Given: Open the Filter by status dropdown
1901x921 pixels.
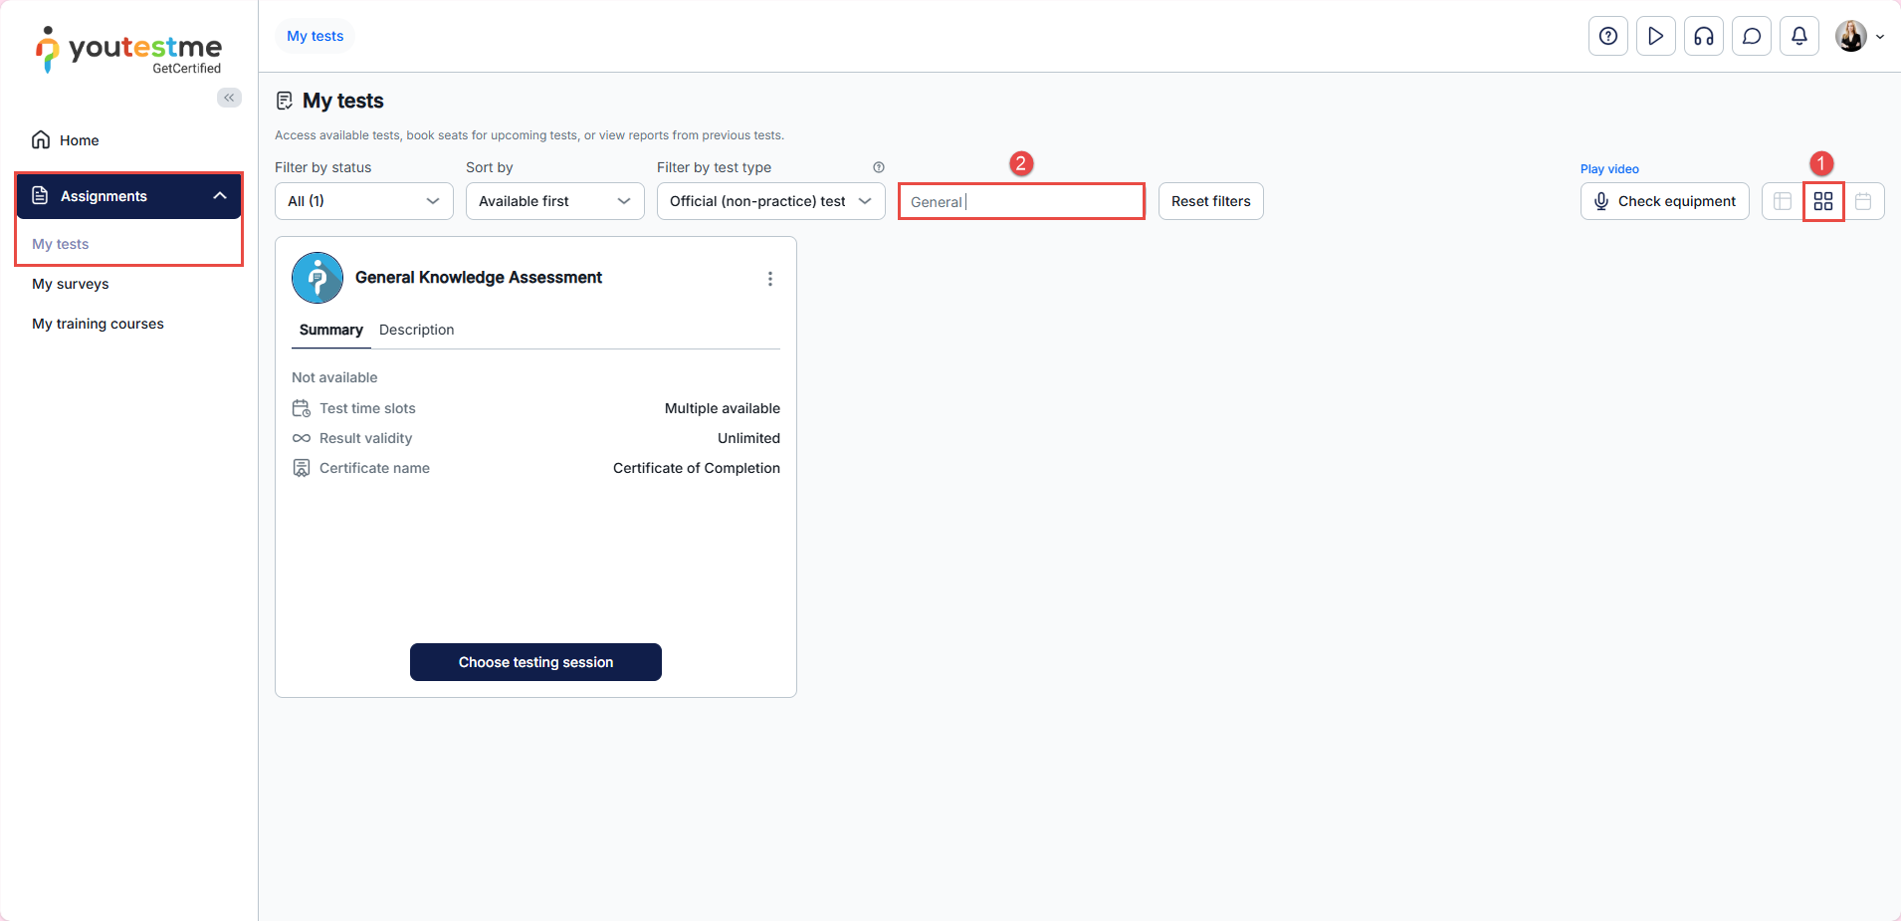Looking at the screenshot, I should 363,201.
